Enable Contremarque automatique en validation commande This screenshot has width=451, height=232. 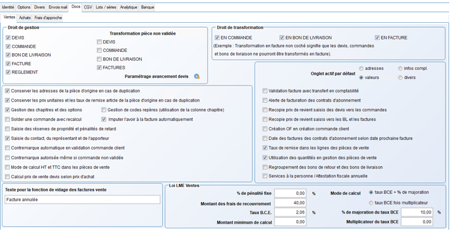(x=7, y=148)
